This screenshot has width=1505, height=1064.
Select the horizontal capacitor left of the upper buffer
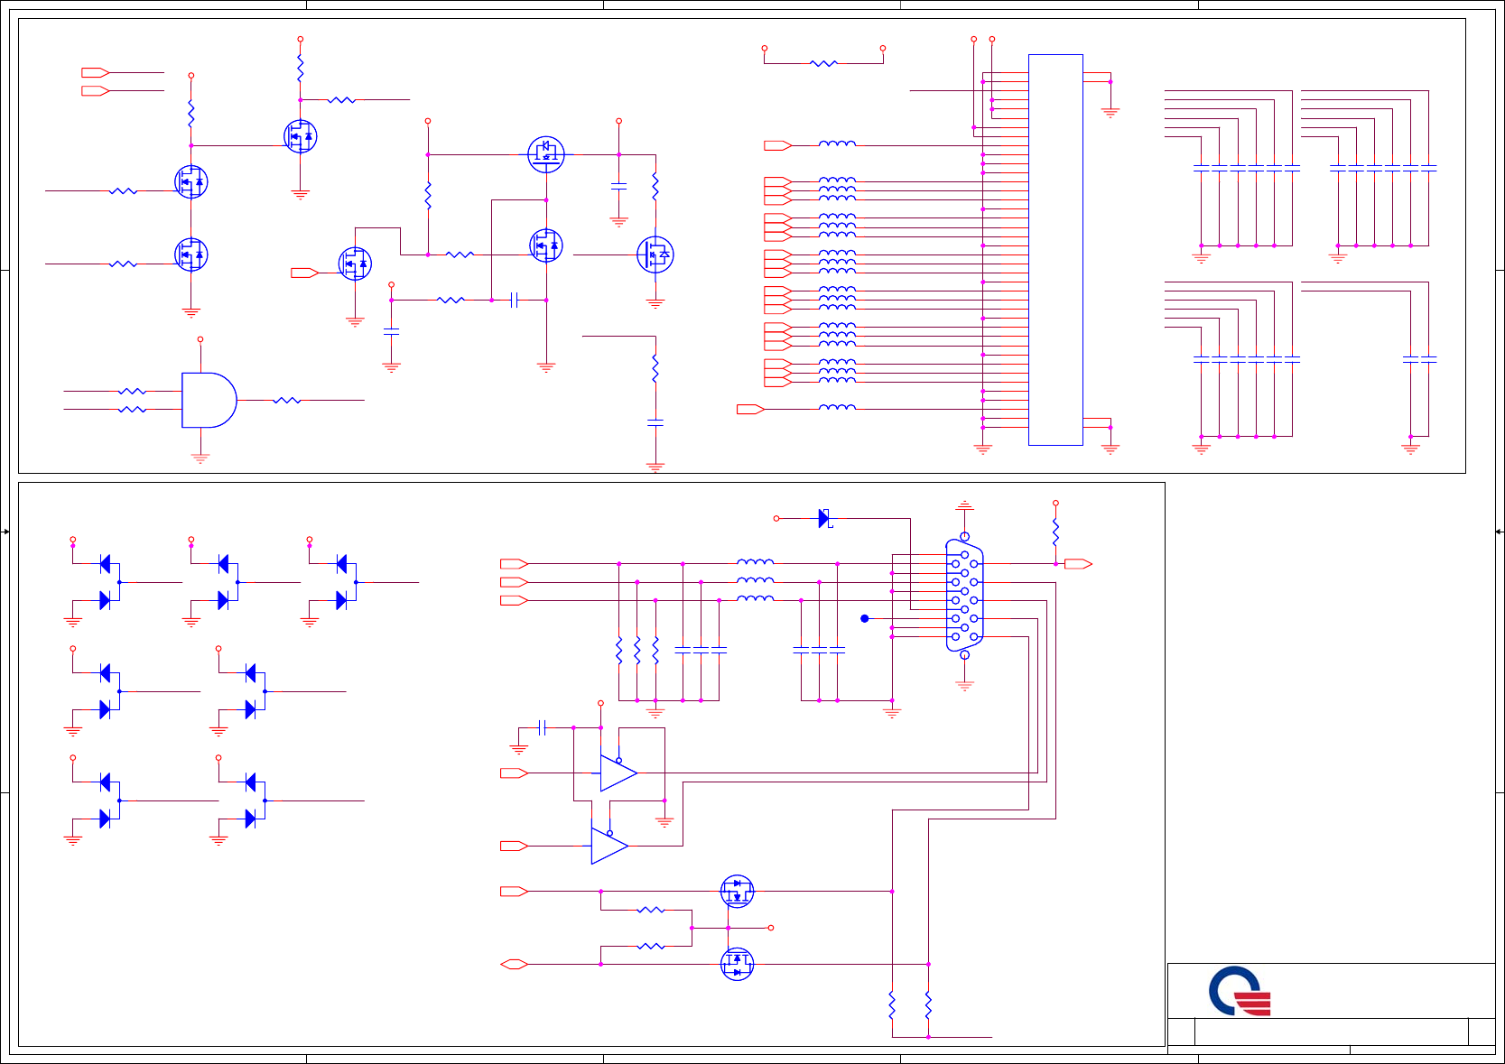click(x=542, y=727)
